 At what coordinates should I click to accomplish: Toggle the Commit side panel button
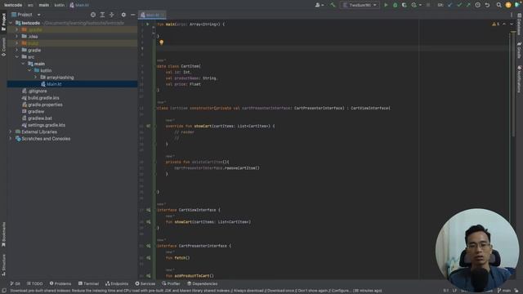click(3, 47)
